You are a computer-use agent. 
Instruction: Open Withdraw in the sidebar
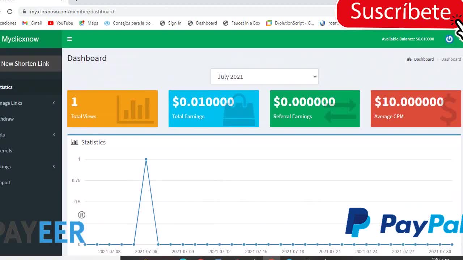[x=31, y=119]
